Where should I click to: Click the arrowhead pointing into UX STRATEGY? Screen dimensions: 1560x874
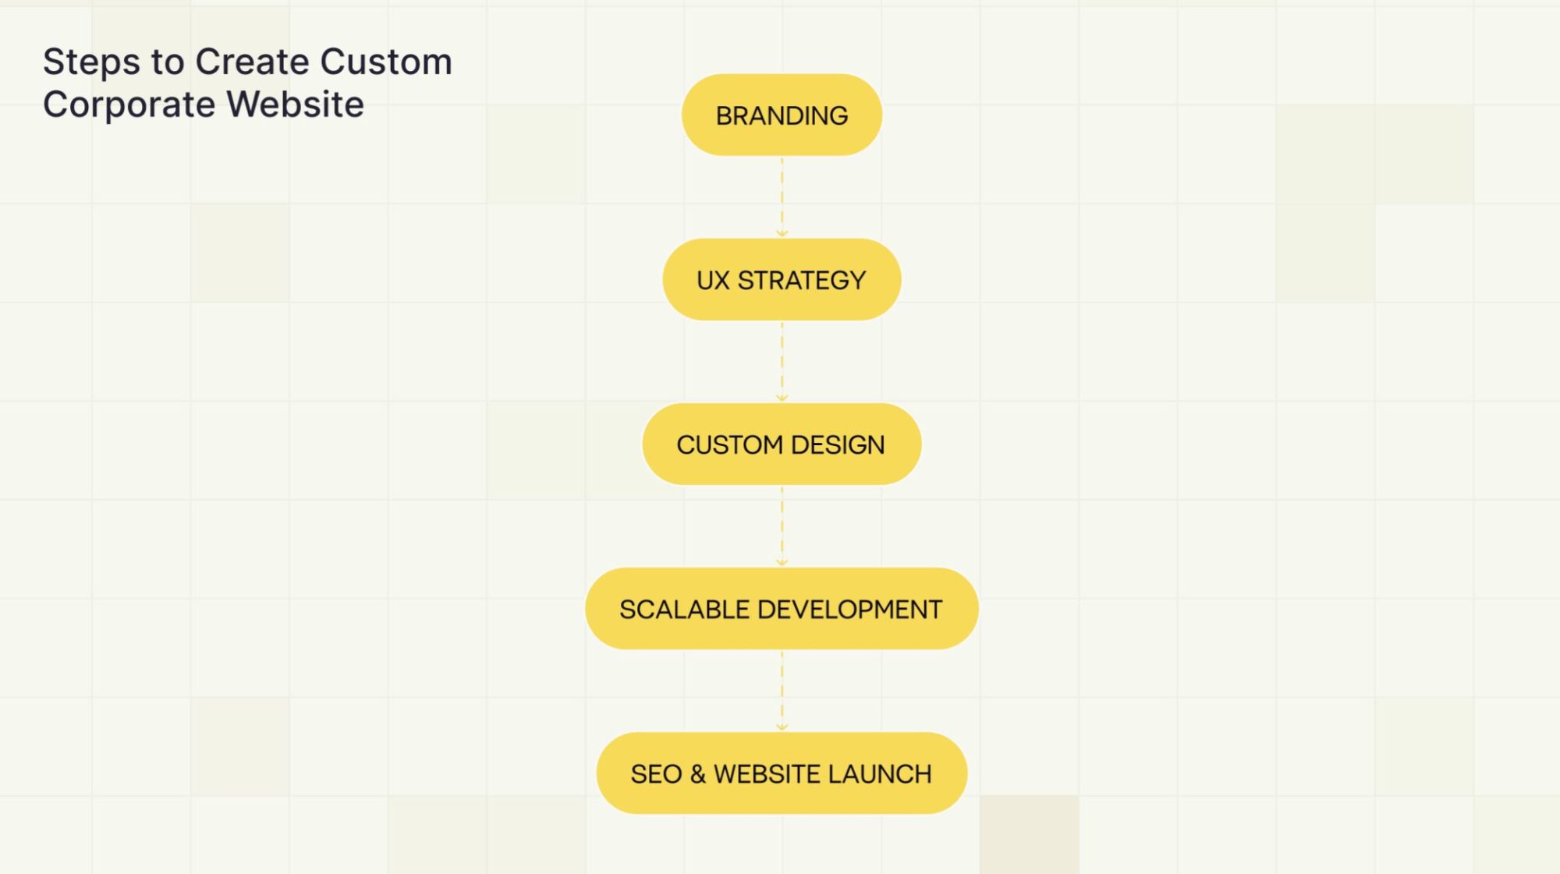click(x=782, y=233)
